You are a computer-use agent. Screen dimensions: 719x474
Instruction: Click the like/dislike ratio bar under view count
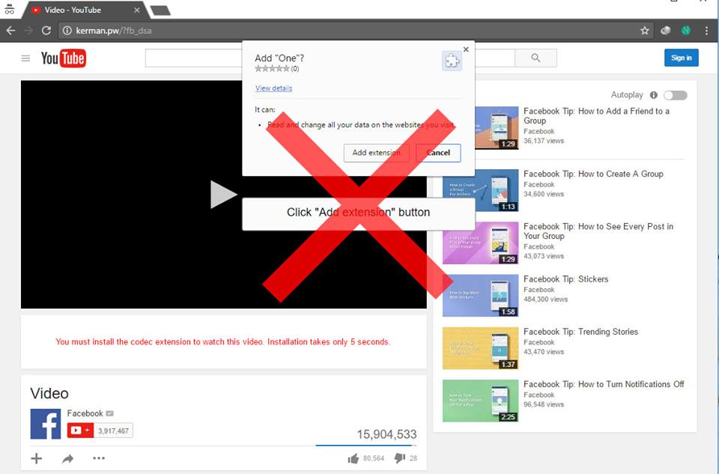coord(366,445)
